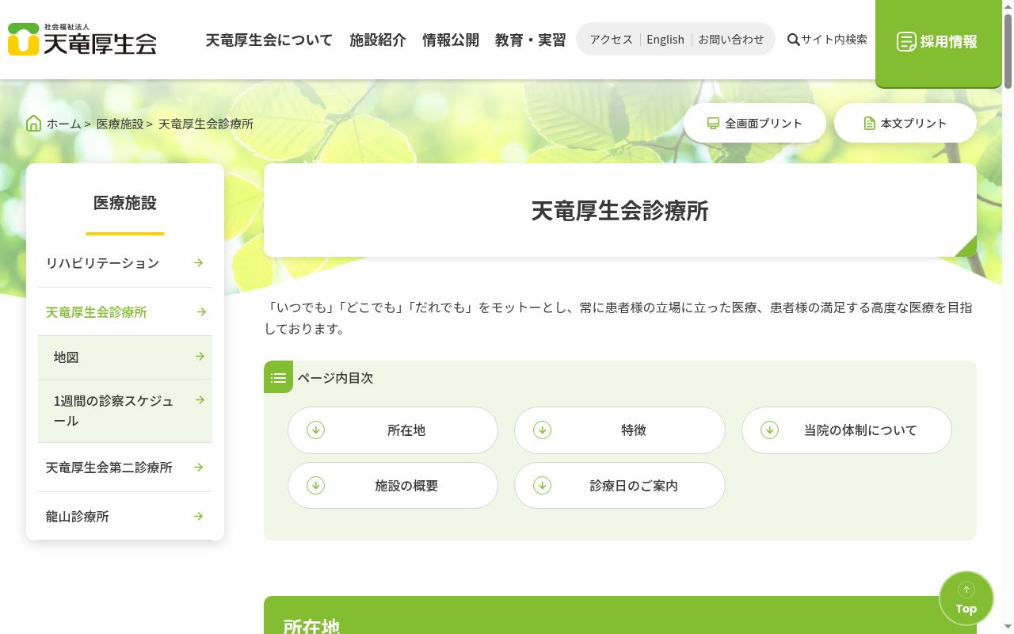Go to the アクセス page
This screenshot has width=1014, height=634.
(x=611, y=39)
